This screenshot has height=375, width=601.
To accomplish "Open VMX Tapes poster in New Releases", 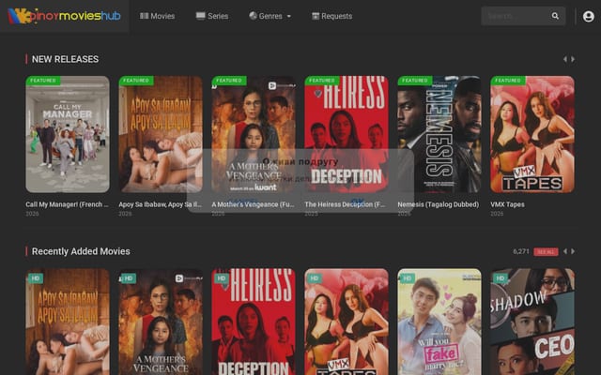I will point(532,134).
